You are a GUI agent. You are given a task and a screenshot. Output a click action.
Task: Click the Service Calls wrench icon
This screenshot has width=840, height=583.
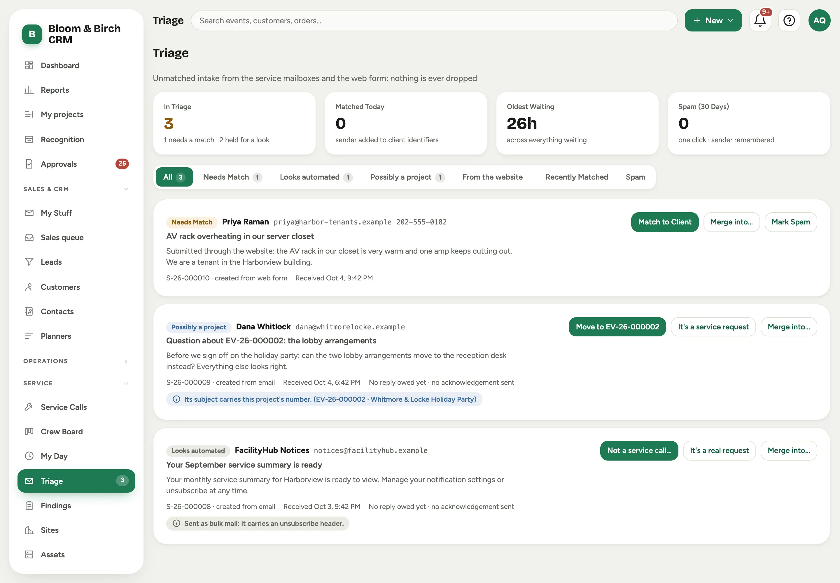coord(29,407)
